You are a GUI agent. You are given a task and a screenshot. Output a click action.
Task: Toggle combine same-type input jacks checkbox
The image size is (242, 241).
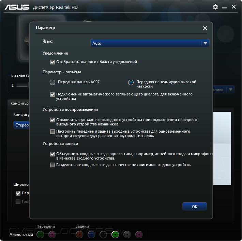tap(52, 154)
